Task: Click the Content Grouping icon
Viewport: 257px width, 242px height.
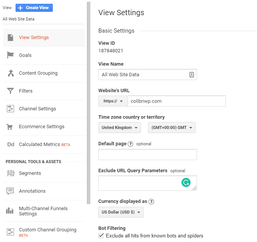Action: [x=11, y=73]
